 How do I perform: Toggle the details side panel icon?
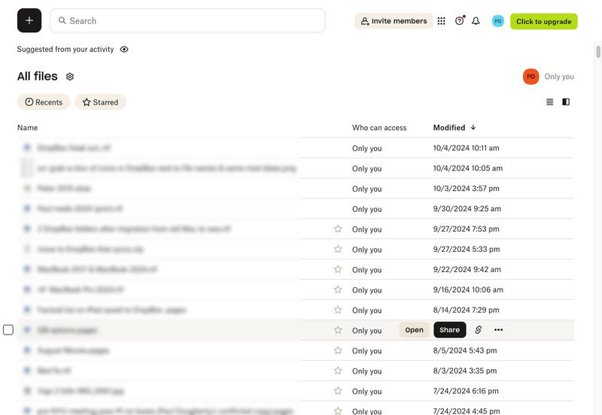(x=566, y=102)
